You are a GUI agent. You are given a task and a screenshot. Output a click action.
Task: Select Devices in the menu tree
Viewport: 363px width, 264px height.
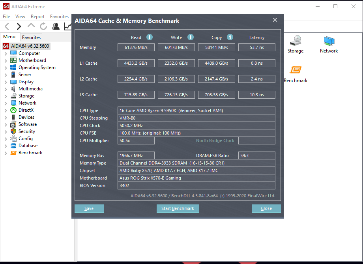(x=26, y=117)
